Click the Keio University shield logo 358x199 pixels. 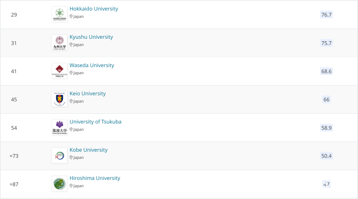coord(59,99)
